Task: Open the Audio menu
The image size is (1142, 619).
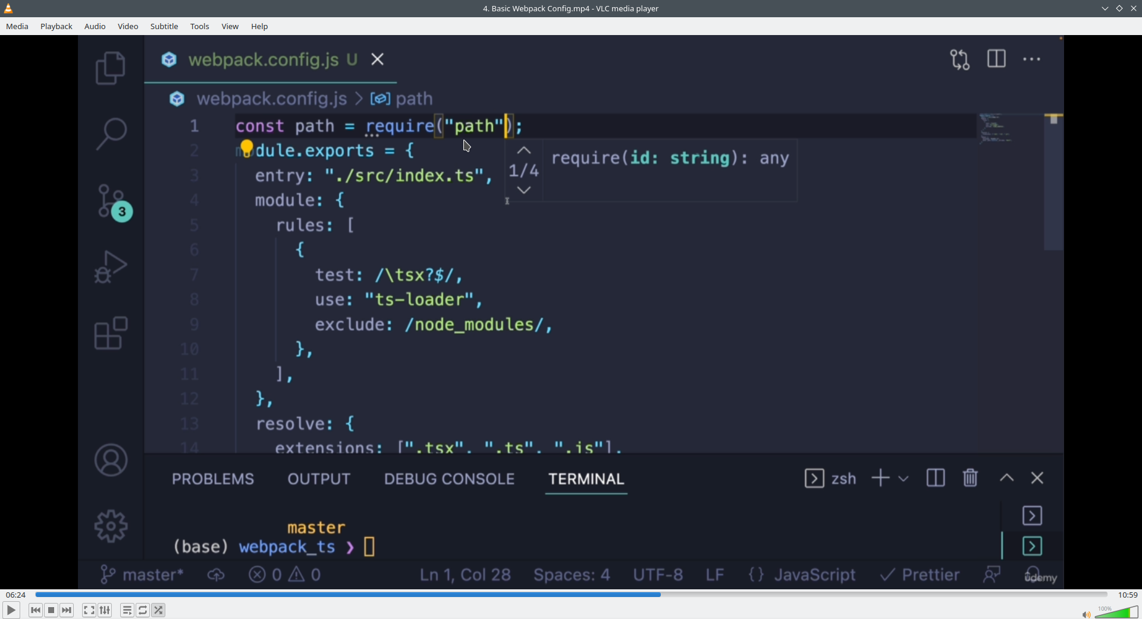Action: coord(95,26)
